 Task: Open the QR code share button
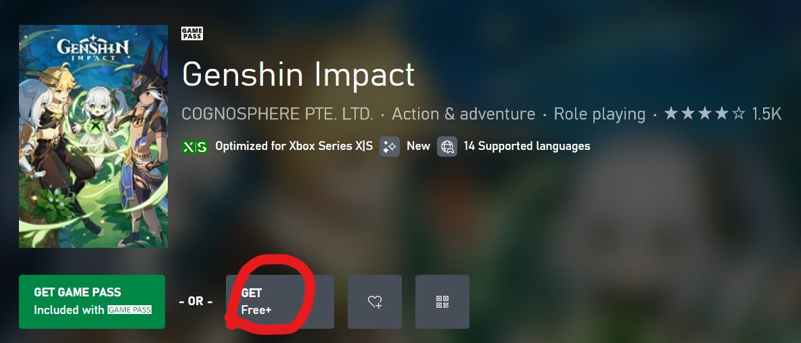click(442, 302)
